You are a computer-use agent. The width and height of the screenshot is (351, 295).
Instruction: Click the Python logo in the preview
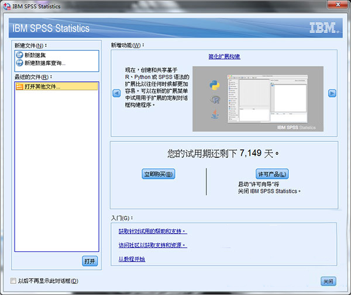coord(215,85)
